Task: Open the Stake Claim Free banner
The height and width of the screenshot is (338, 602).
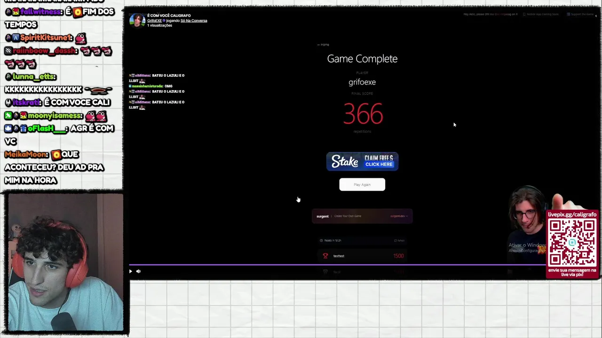Action: (362, 161)
